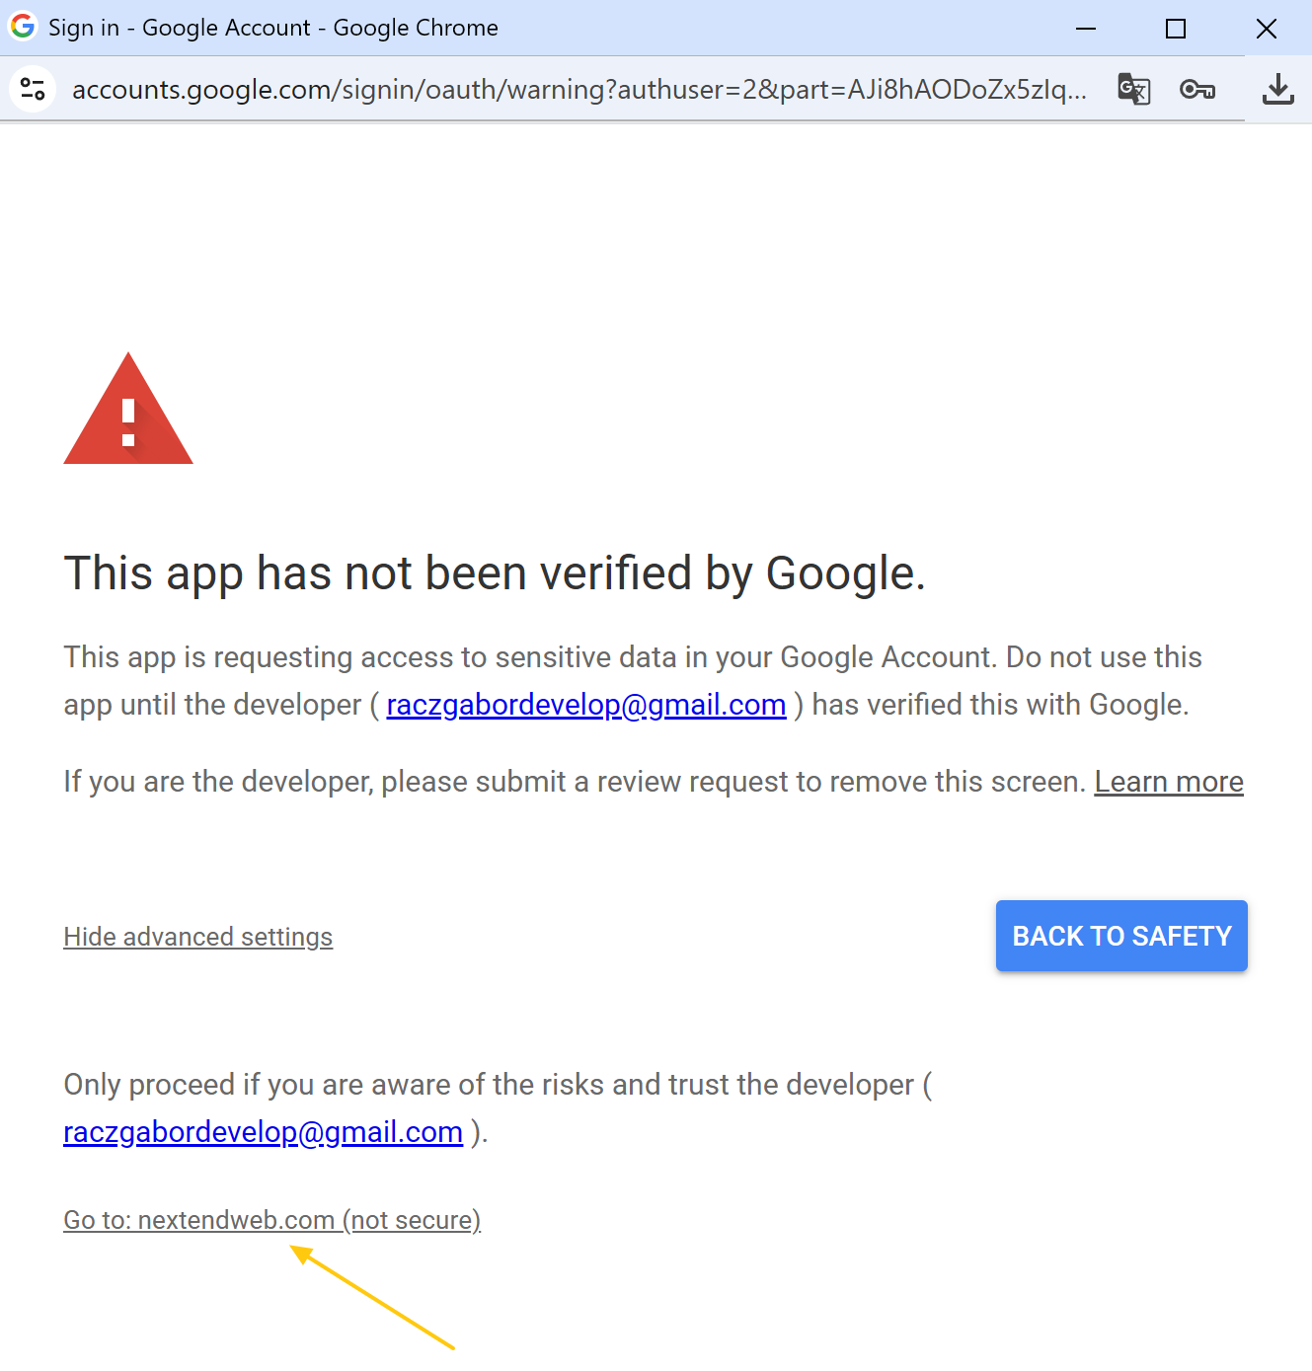Image resolution: width=1312 pixels, height=1371 pixels.
Task: Open the saved passwords key icon
Action: [x=1197, y=90]
